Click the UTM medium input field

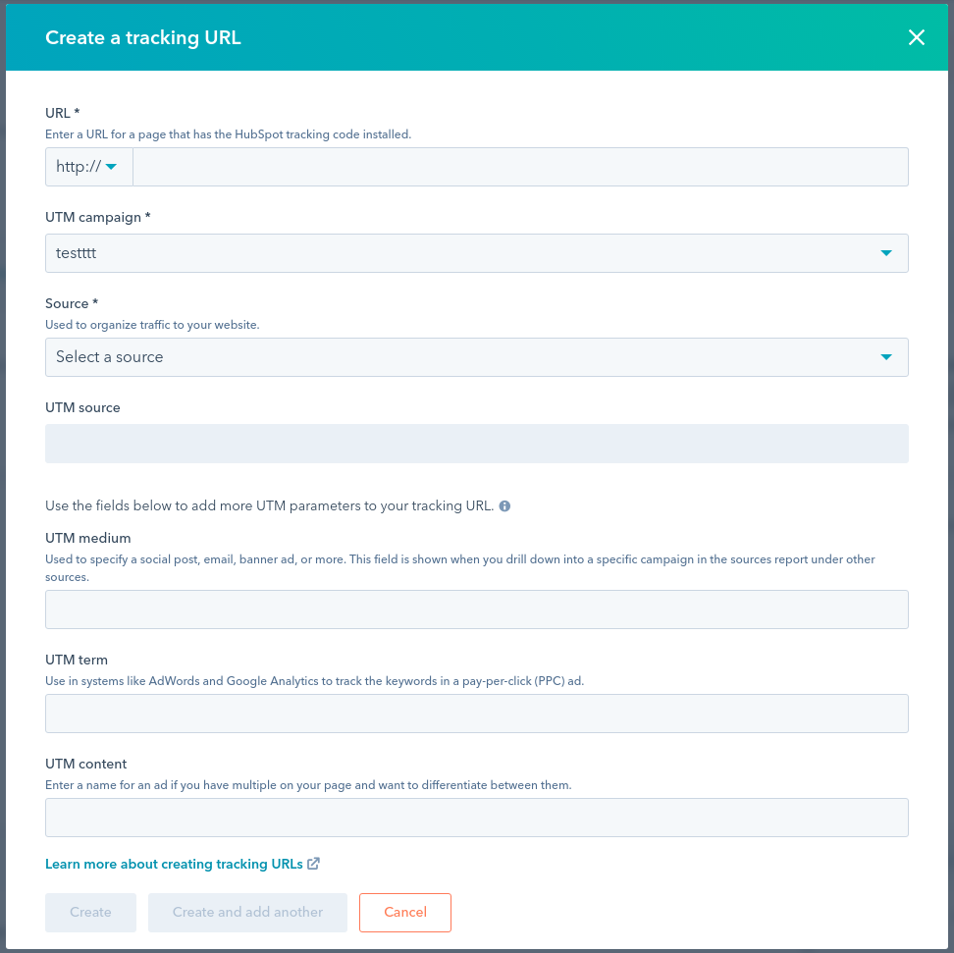[477, 609]
